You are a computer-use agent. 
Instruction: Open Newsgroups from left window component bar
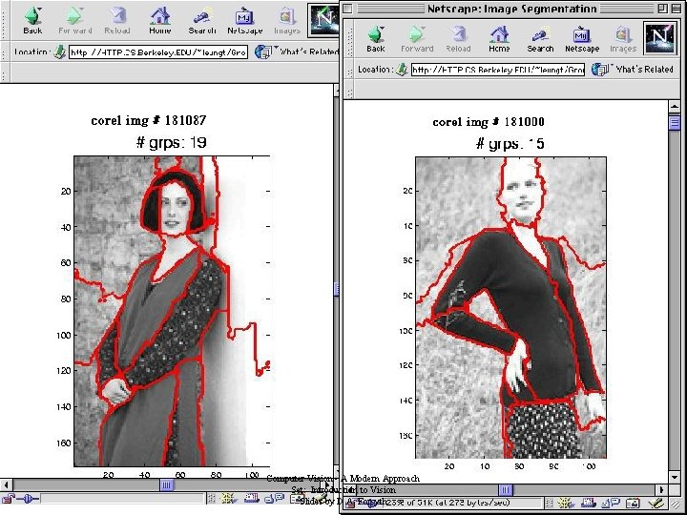274,499
